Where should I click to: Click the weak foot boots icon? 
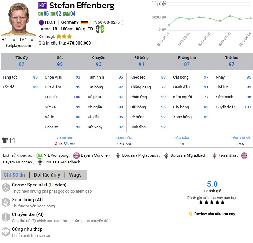click(x=100, y=29)
